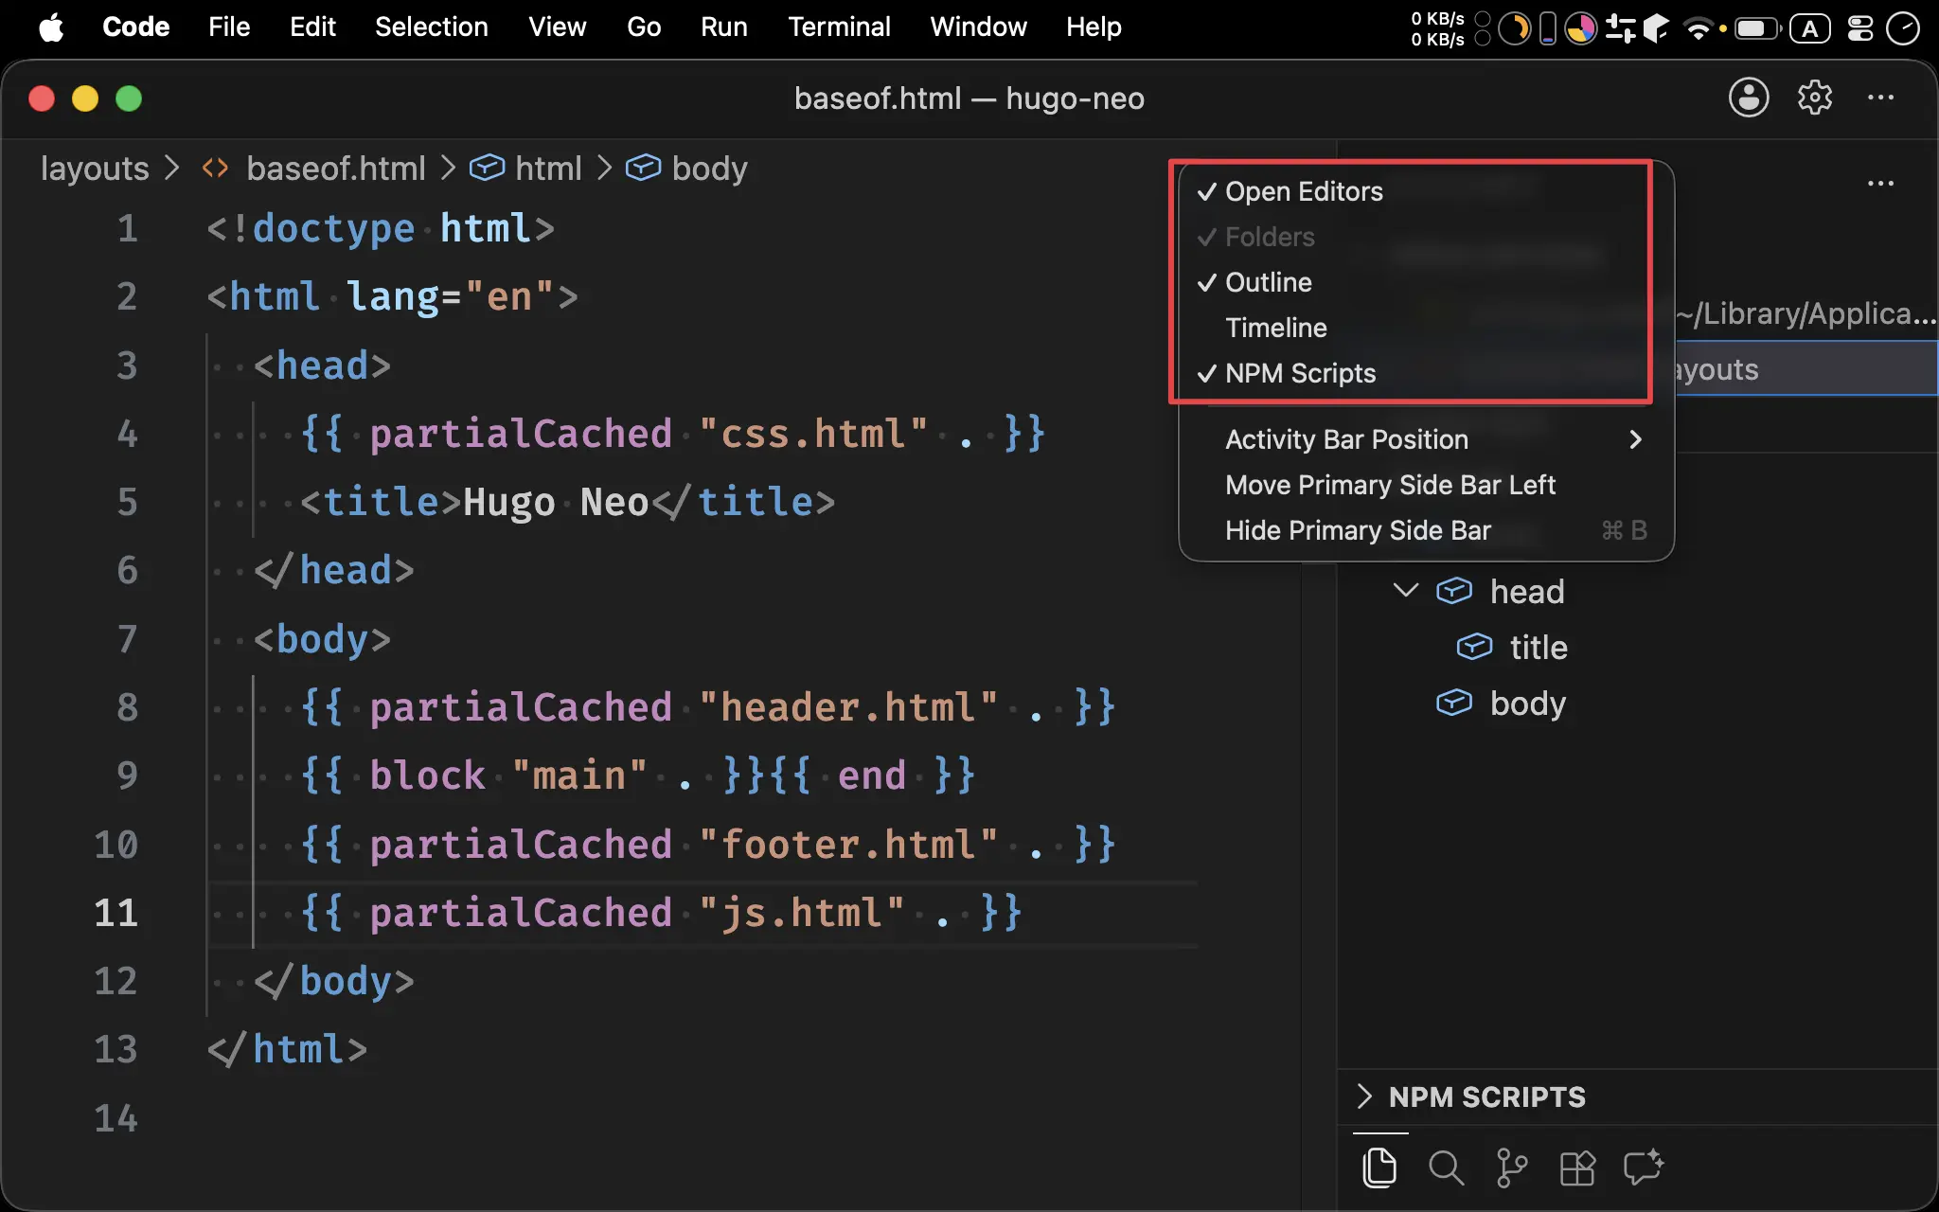Click the battery icon in menu bar
Image resolution: width=1939 pixels, height=1212 pixels.
pyautogui.click(x=1758, y=28)
